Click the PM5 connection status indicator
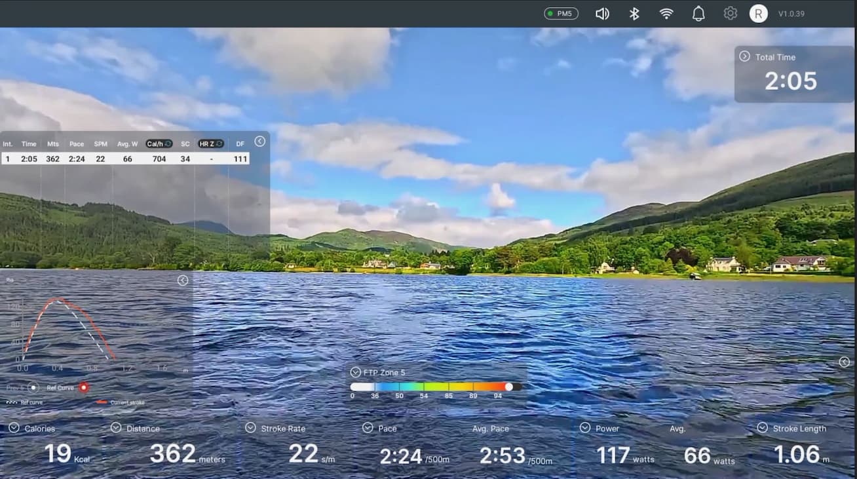 [x=561, y=14]
